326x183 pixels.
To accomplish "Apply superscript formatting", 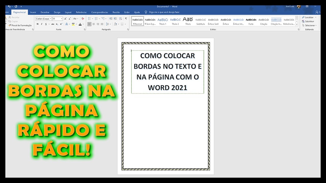I will (x=61, y=24).
